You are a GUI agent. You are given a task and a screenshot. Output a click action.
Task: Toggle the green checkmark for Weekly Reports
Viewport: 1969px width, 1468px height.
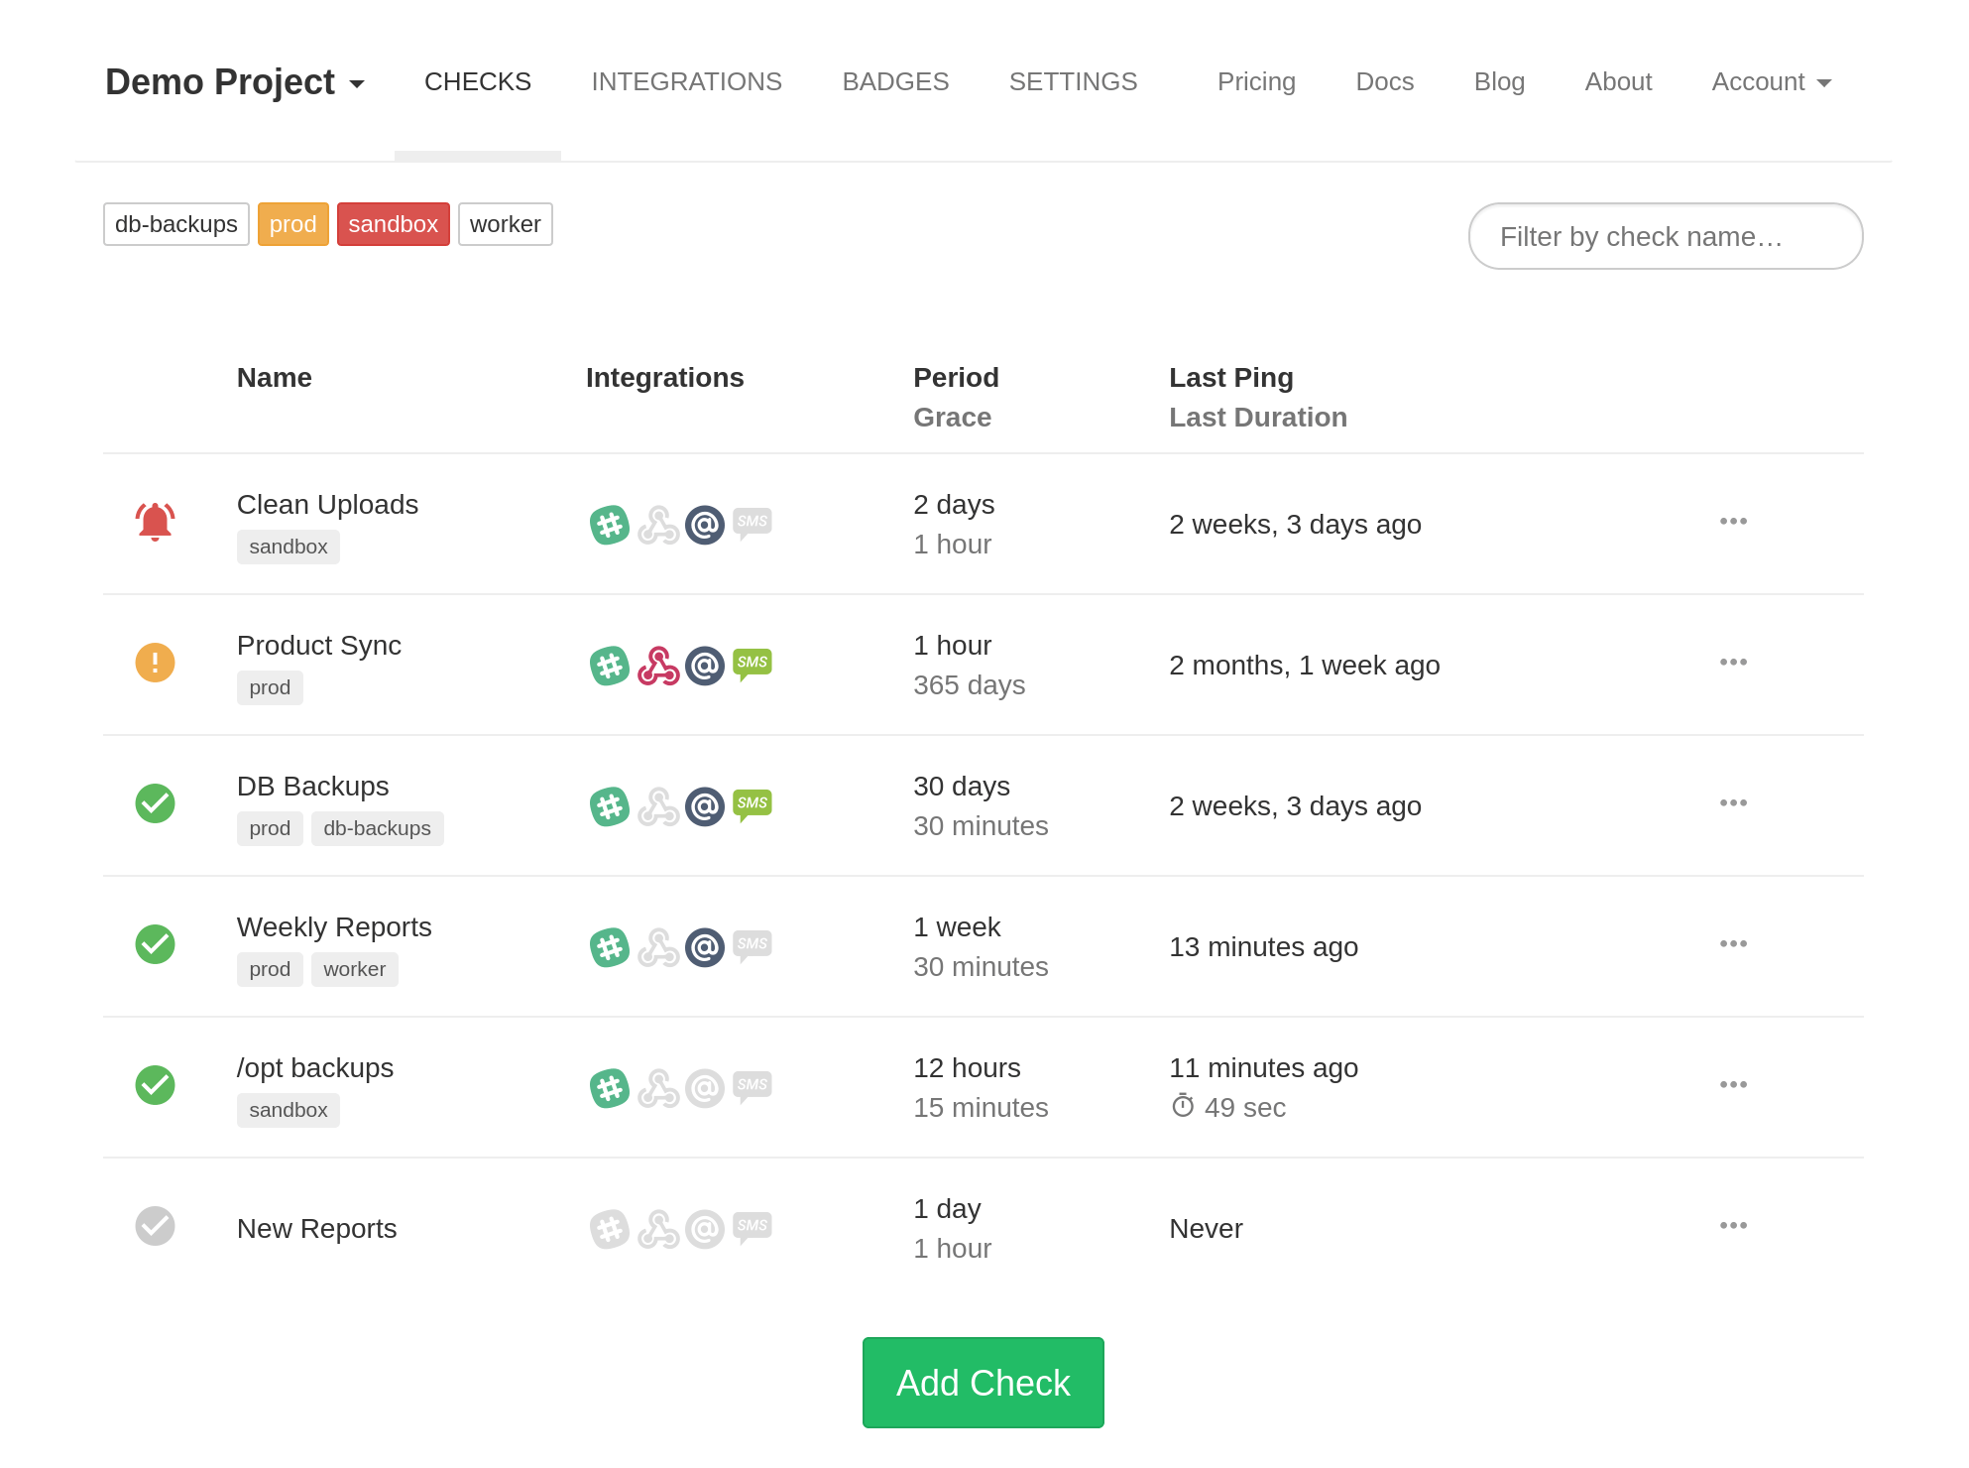[x=154, y=945]
